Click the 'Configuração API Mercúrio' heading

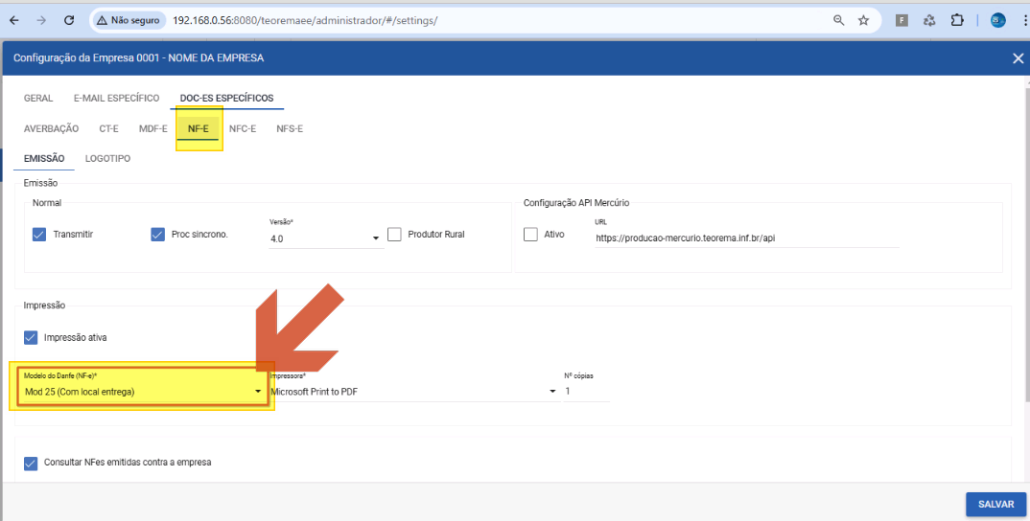pyautogui.click(x=576, y=203)
